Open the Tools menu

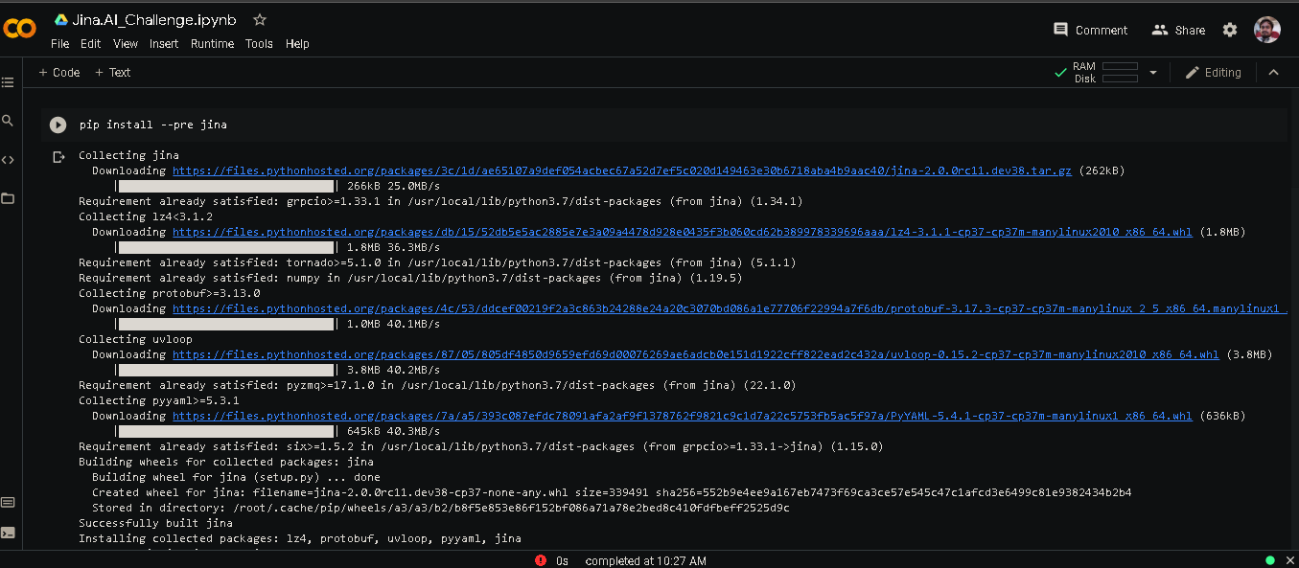259,44
